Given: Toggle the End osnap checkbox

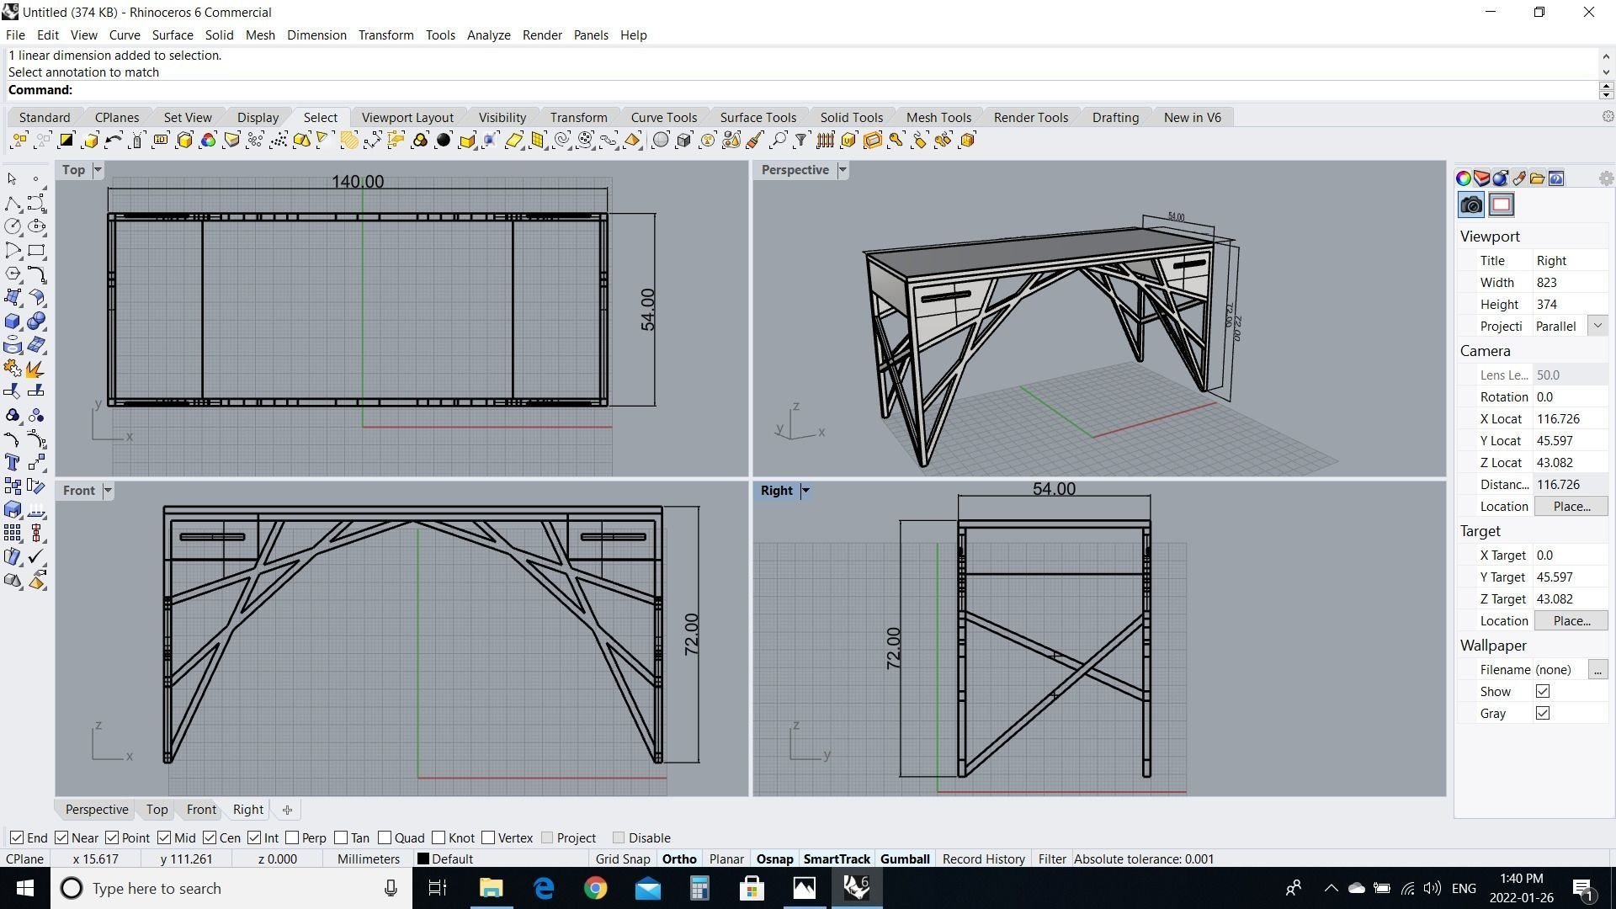Looking at the screenshot, I should (17, 837).
